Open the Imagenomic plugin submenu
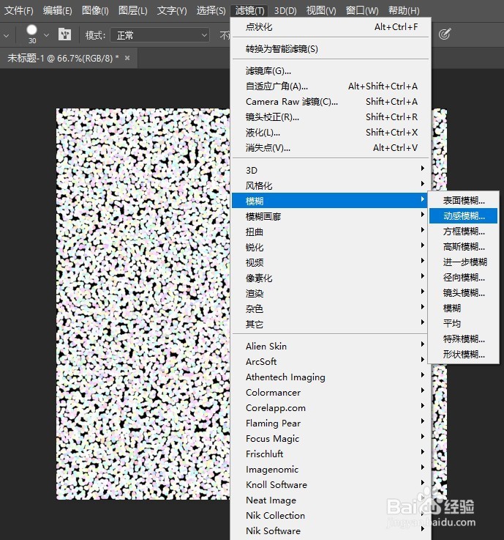504x540 pixels. 330,470
